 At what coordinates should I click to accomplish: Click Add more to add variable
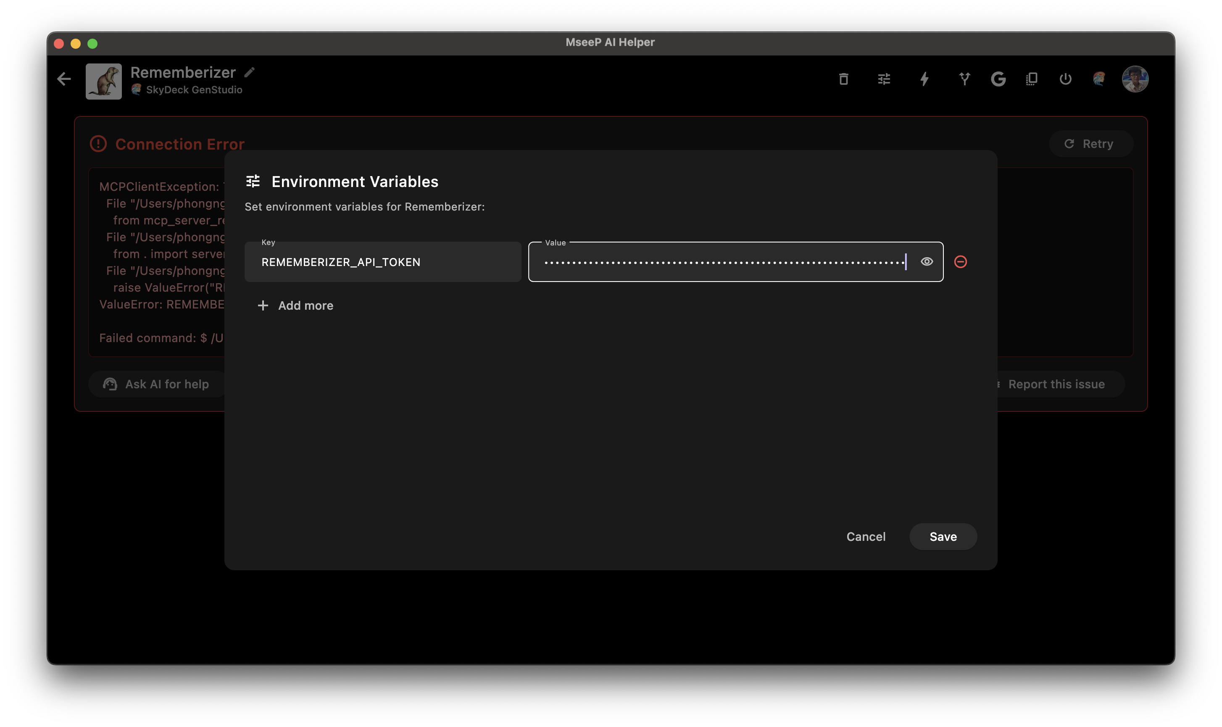coord(296,306)
